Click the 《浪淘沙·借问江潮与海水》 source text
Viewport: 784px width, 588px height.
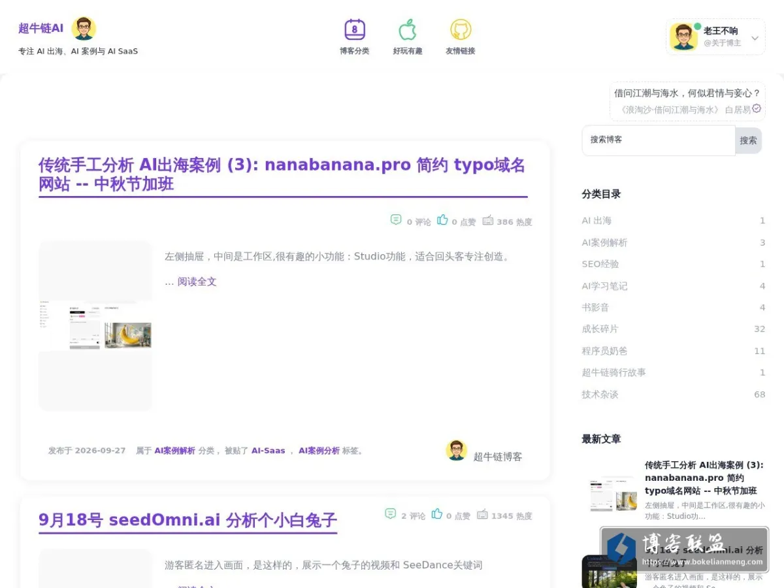668,110
